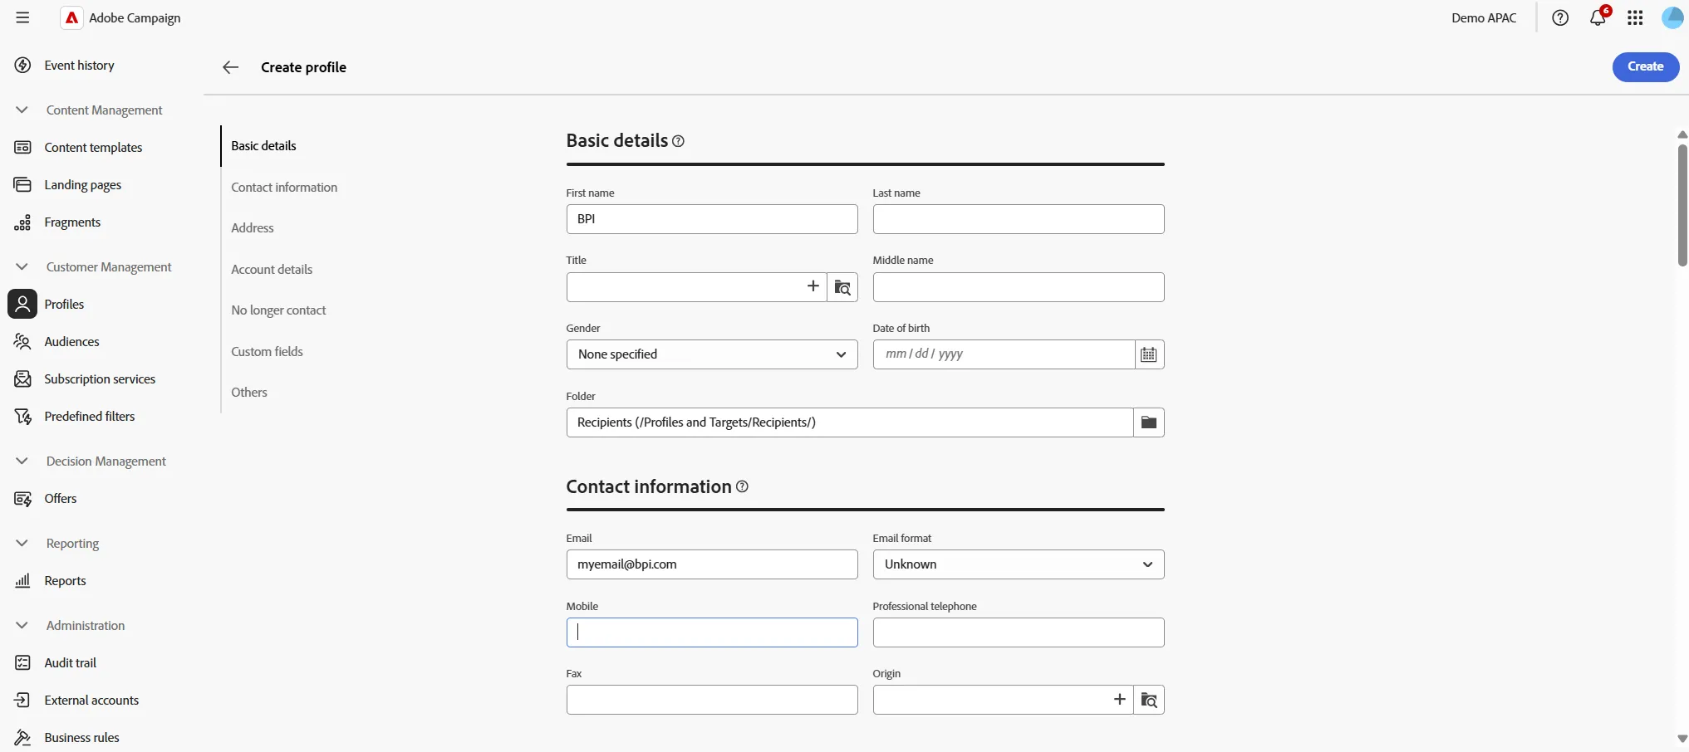Jump to Account details section tab
Screen dimensions: 1689x752
tap(272, 269)
